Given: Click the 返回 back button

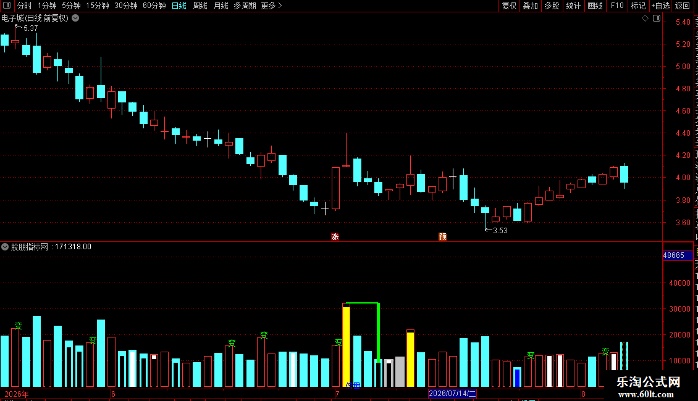Looking at the screenshot, I should [x=683, y=6].
